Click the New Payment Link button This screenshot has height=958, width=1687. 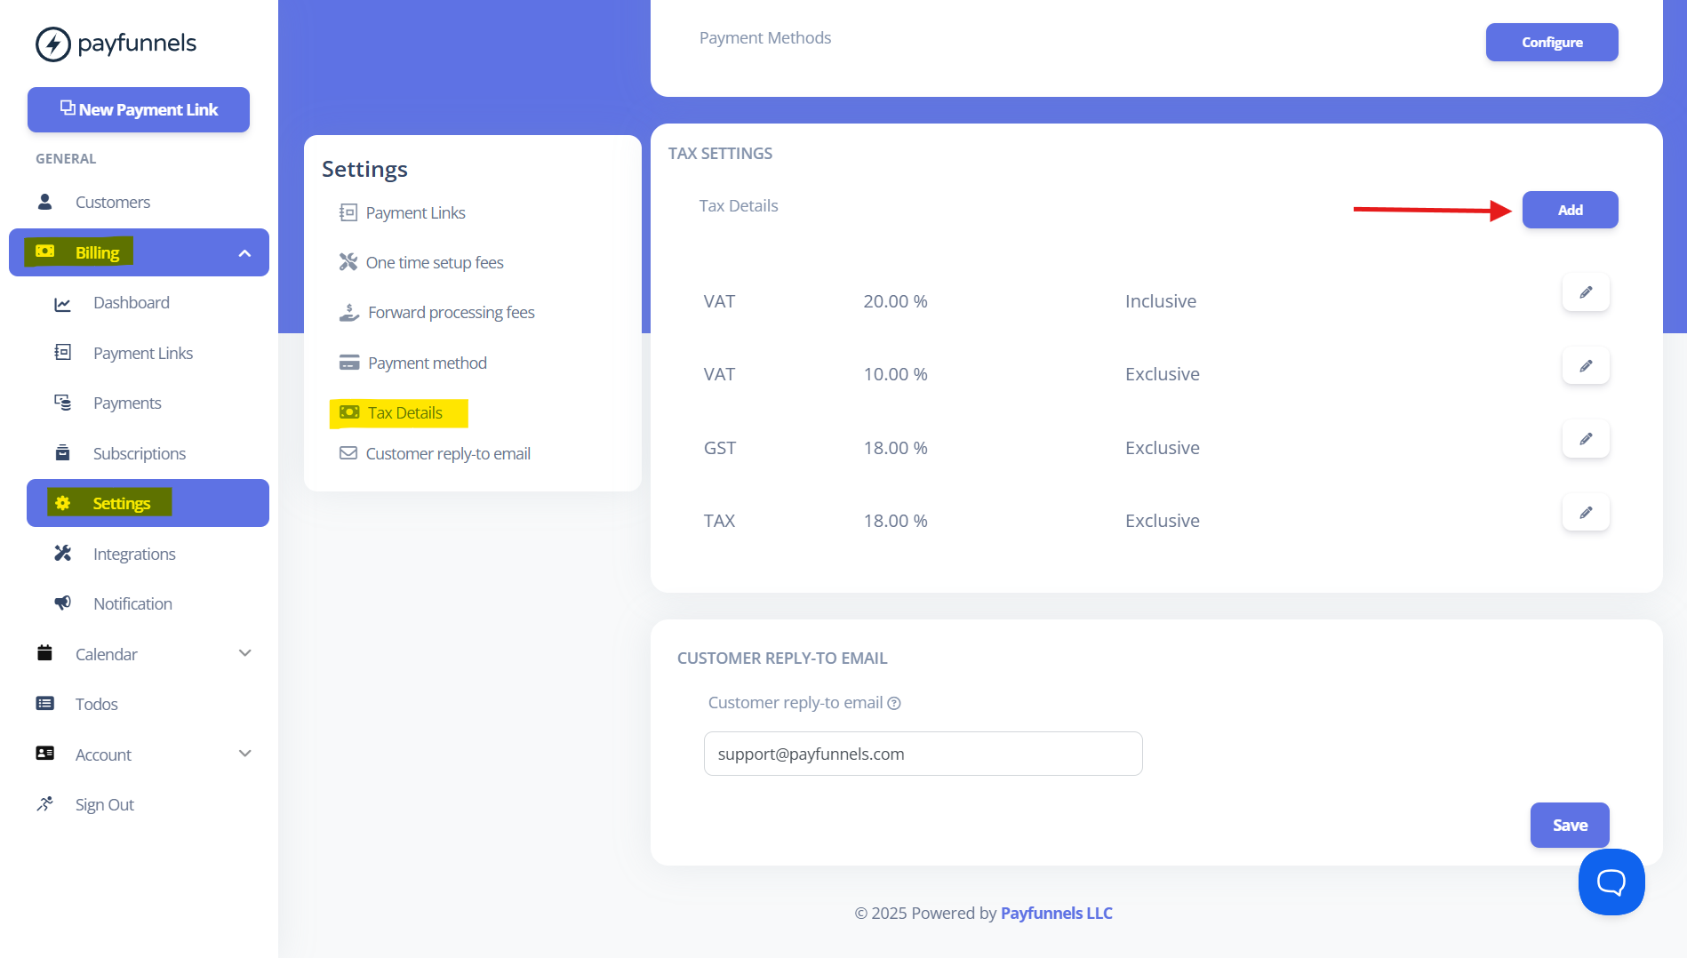tap(139, 109)
